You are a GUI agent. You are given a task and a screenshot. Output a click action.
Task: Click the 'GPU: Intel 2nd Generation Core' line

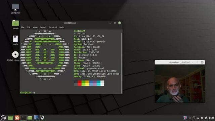pyautogui.click(x=96, y=74)
